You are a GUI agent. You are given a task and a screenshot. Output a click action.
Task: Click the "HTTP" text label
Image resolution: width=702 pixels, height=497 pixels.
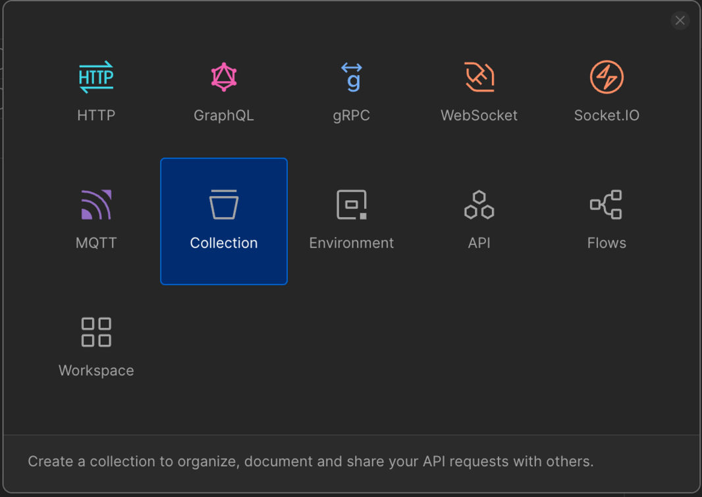click(x=96, y=115)
